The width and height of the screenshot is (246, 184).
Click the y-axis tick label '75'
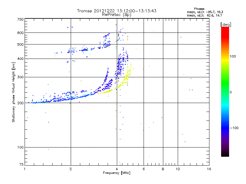click(x=22, y=164)
